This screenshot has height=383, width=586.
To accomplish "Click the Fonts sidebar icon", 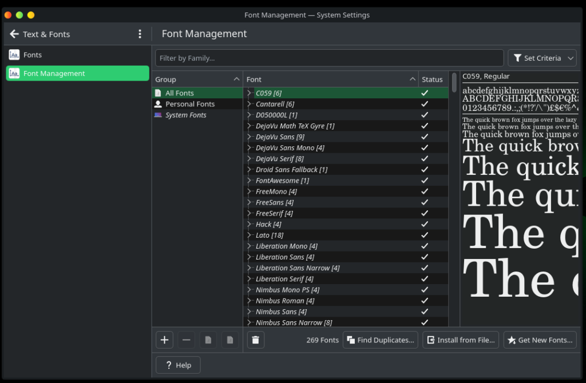I will (x=14, y=55).
